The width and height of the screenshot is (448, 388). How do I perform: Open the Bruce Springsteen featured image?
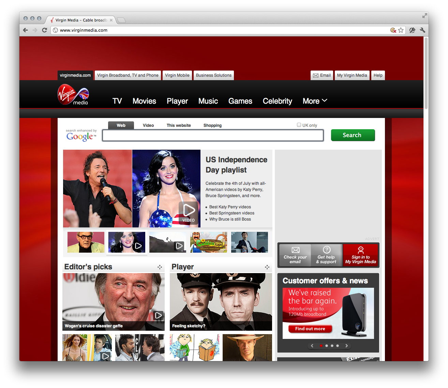[98, 189]
